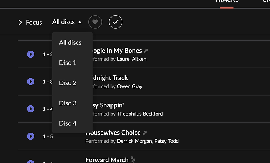Choose Disc 4 from the list

(68, 123)
